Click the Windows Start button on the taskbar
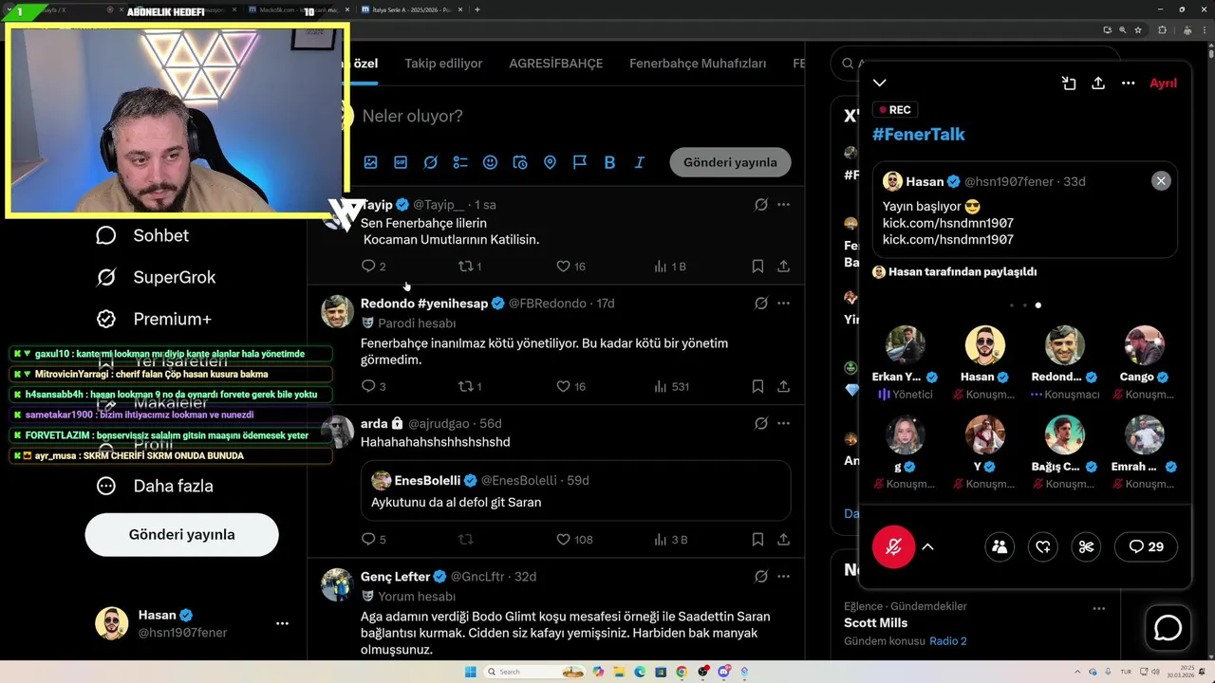This screenshot has height=683, width=1215. click(470, 672)
